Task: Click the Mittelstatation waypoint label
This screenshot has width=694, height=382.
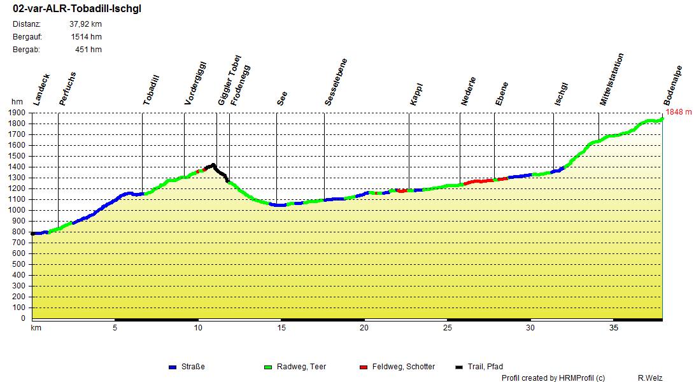Action: click(612, 80)
